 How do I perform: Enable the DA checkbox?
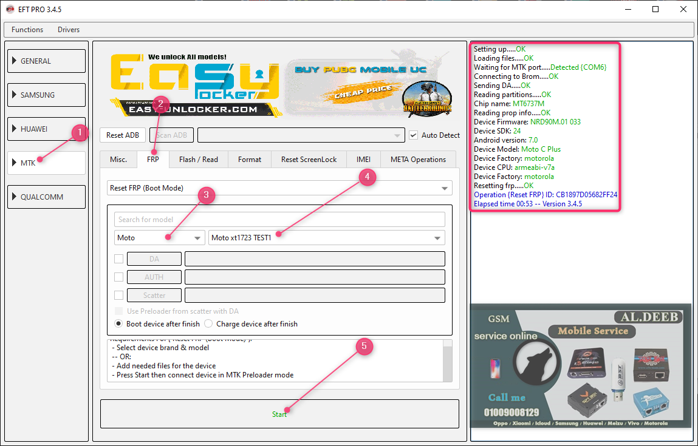click(119, 258)
